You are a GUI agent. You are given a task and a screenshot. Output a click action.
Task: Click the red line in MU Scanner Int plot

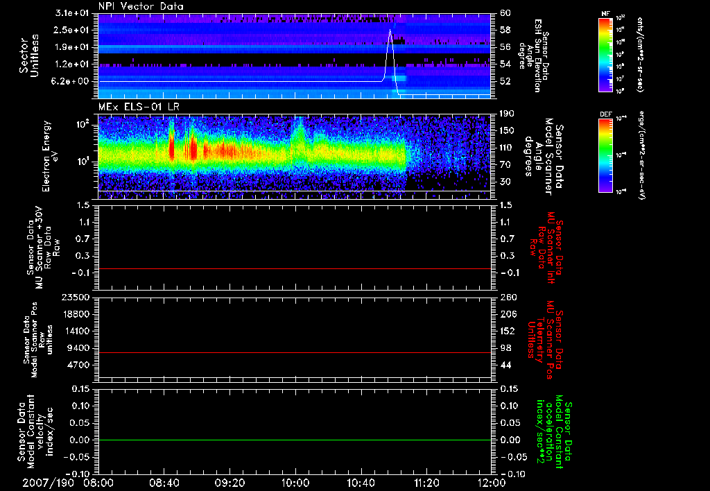pos(295,268)
